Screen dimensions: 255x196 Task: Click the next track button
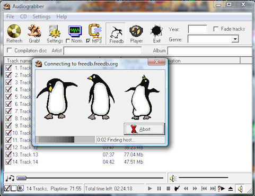click(x=213, y=189)
